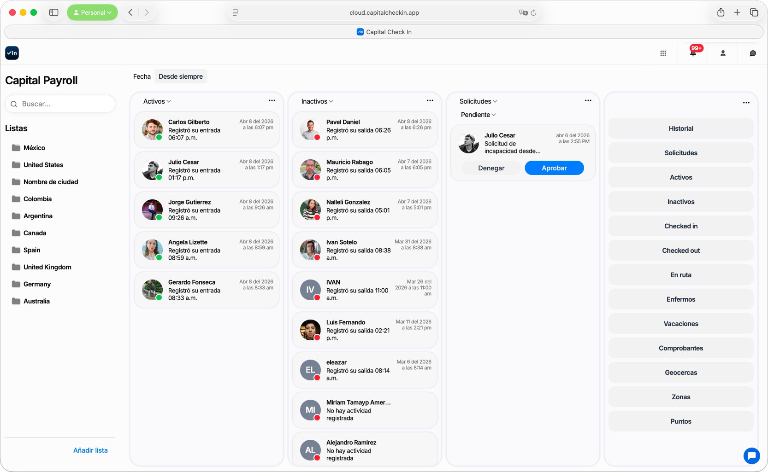Image resolution: width=768 pixels, height=472 pixels.
Task: Click the Buscar search field
Action: (60, 104)
